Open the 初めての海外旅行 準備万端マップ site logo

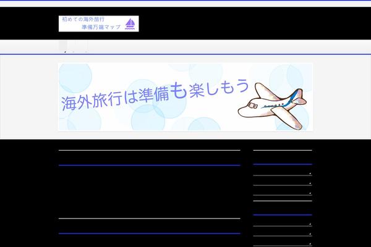click(99, 23)
